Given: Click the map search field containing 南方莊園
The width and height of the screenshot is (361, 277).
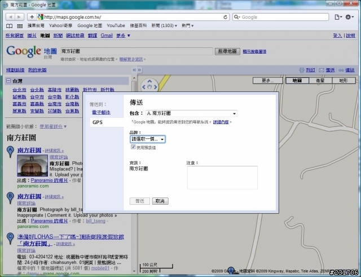Looking at the screenshot, I should 137,51.
